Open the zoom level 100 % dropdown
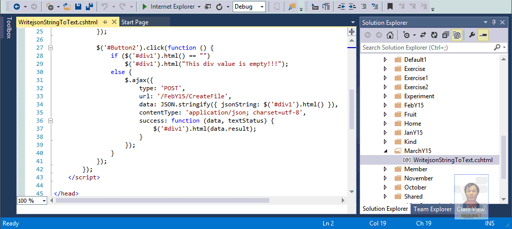512x229 pixels. click(44, 201)
